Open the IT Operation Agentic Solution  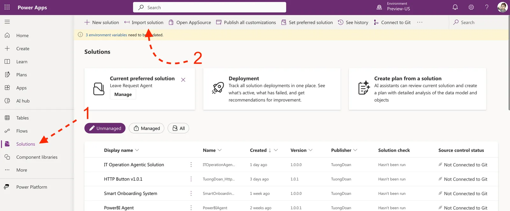coord(134,165)
